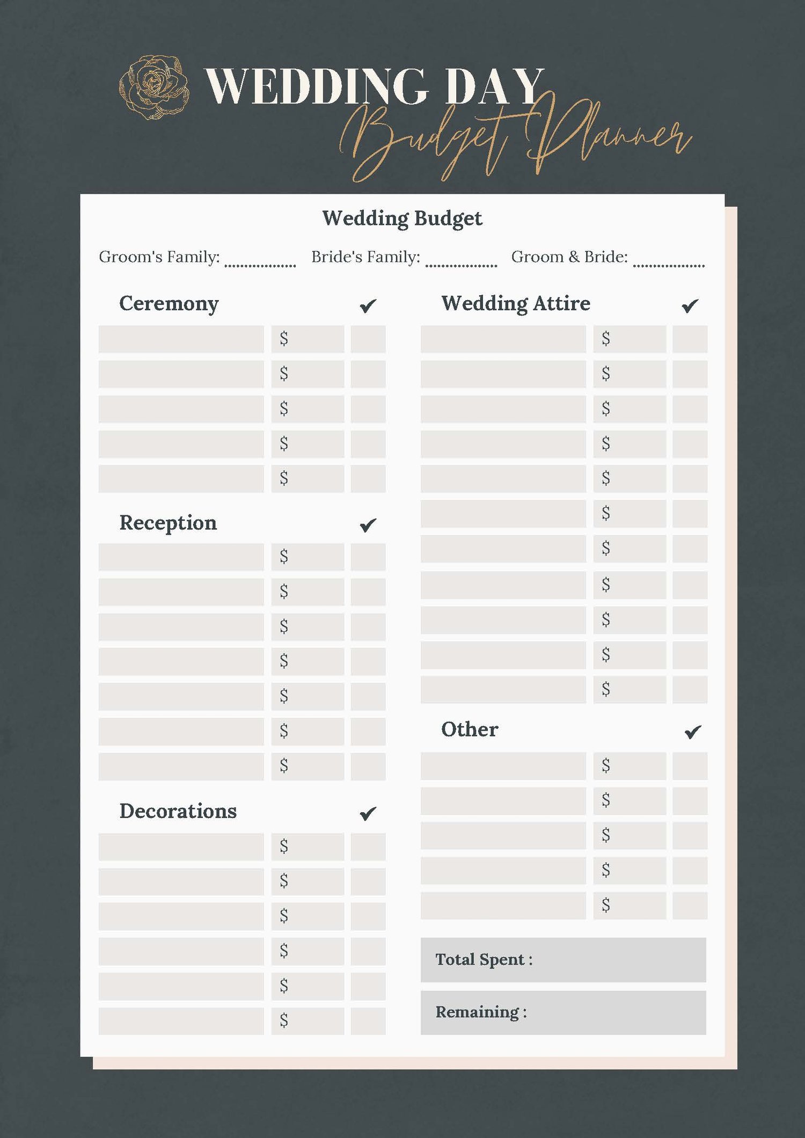Click the checkmark icon beside Other heading
The height and width of the screenshot is (1138, 805).
693,732
